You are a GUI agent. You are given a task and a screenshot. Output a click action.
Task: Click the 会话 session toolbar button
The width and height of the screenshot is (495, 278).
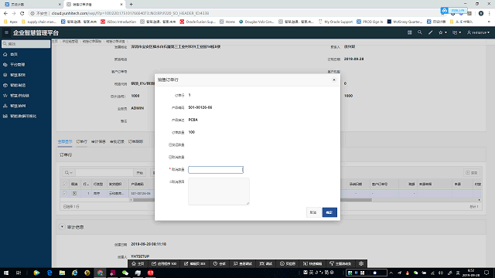coord(220,264)
